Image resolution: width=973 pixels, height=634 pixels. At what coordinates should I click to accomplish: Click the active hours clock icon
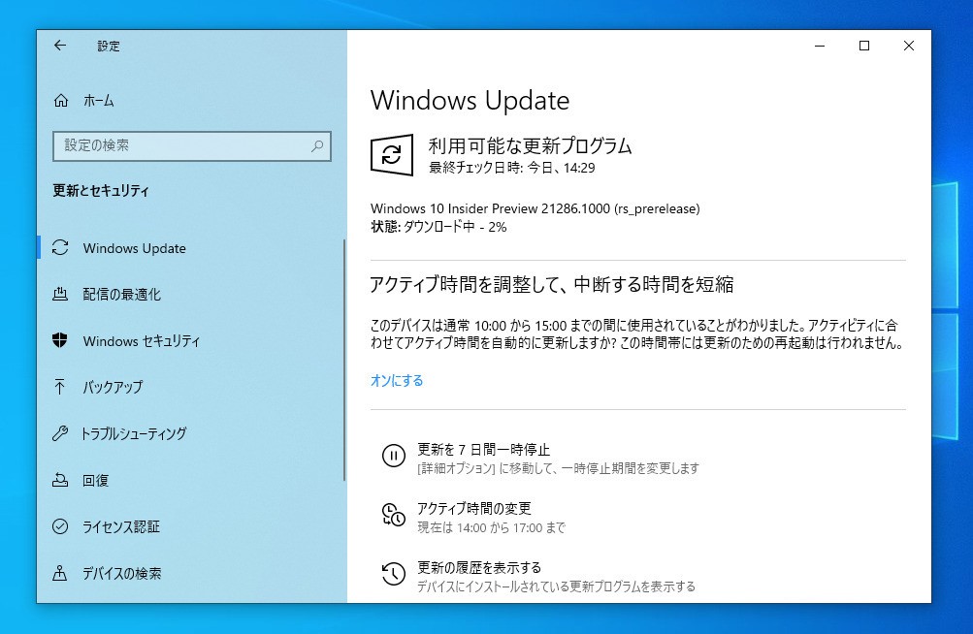click(x=394, y=515)
